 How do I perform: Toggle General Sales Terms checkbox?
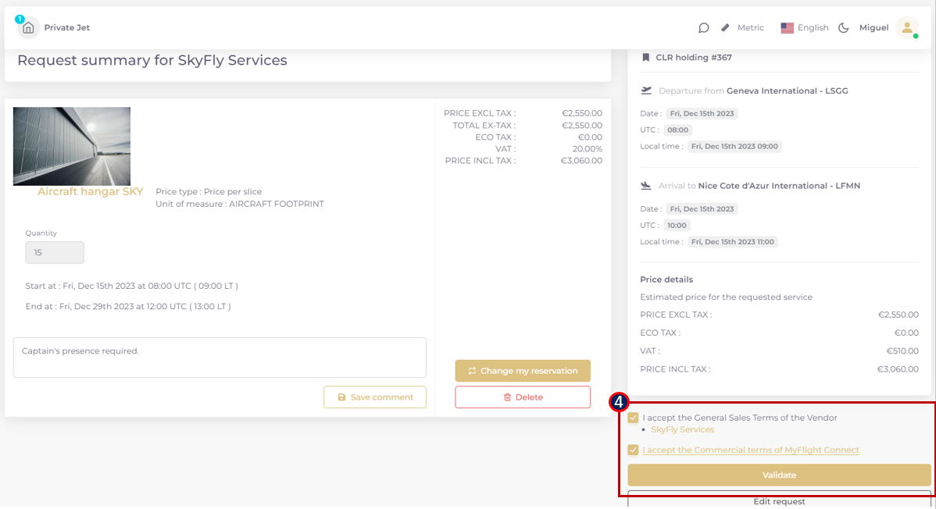click(x=633, y=418)
